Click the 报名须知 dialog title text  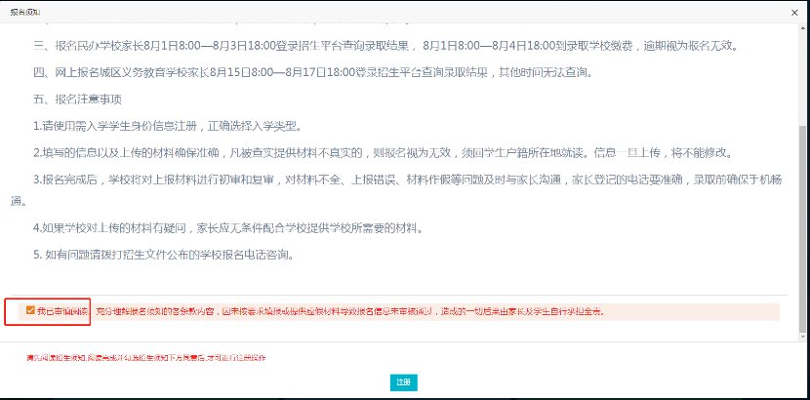(x=25, y=13)
